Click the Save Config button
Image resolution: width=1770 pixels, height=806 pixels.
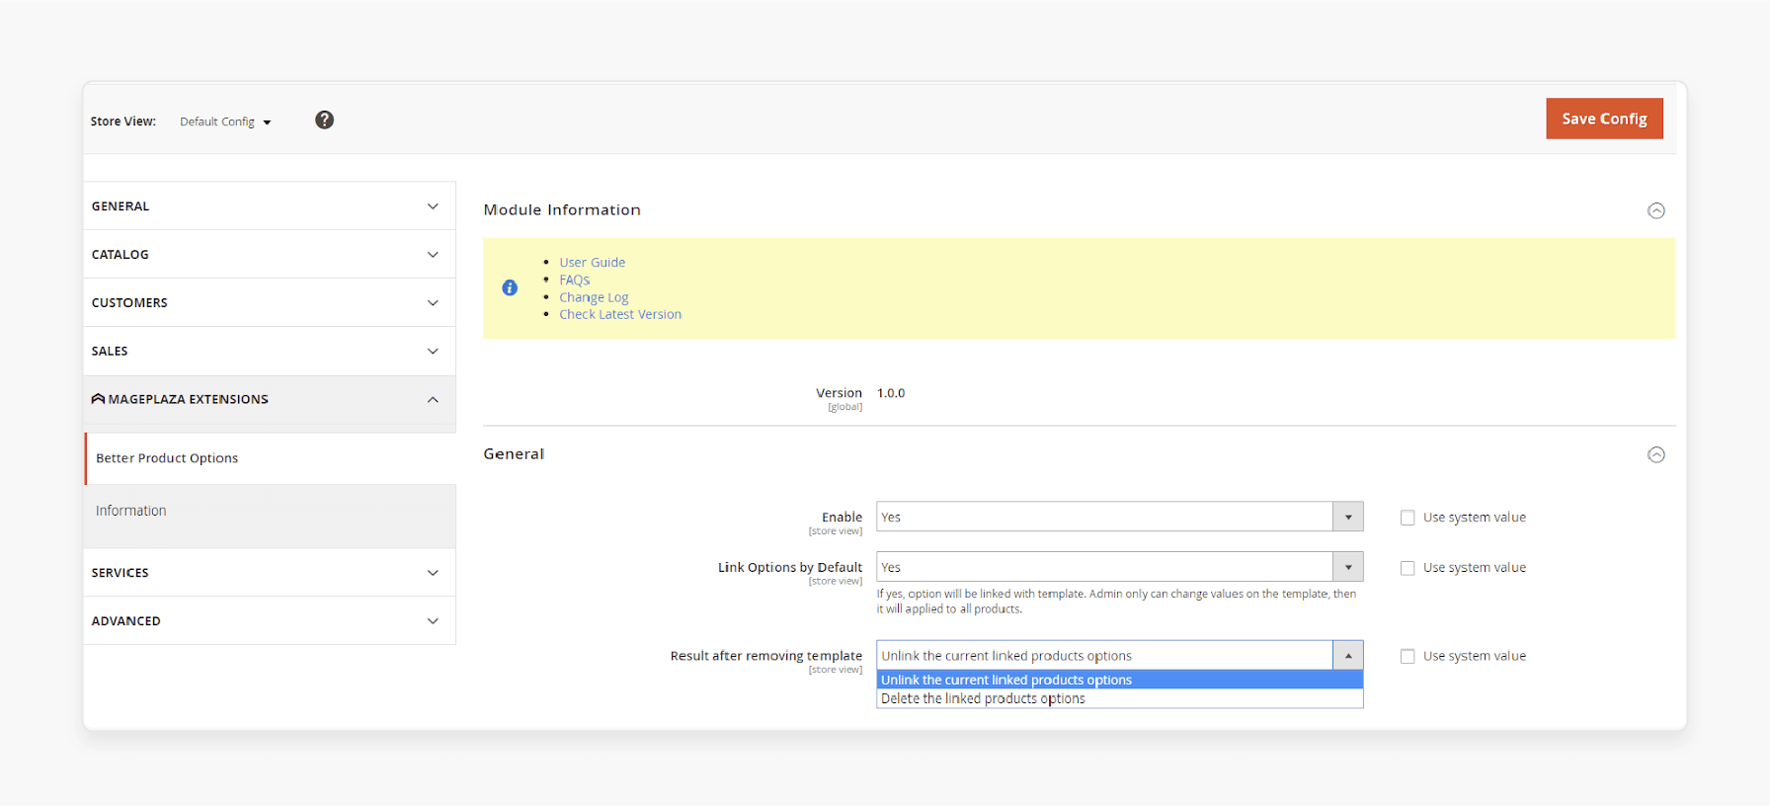click(x=1604, y=119)
